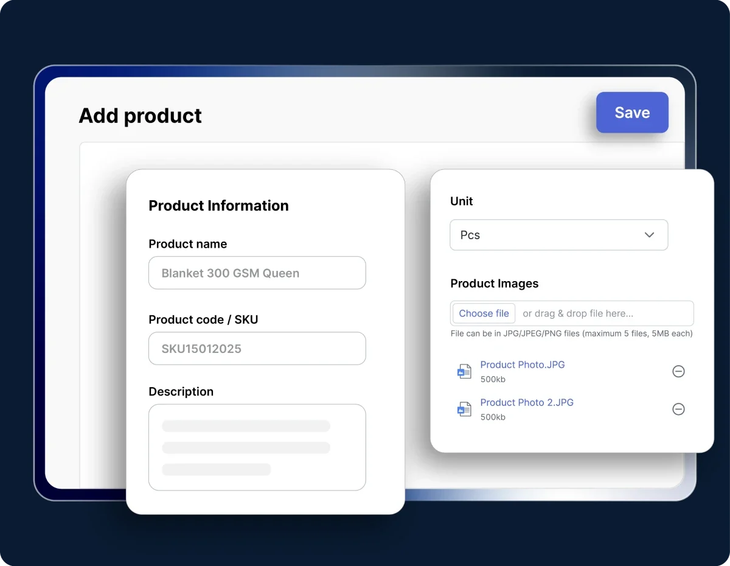730x566 pixels.
Task: Click the Product Information heading
Action: (218, 206)
